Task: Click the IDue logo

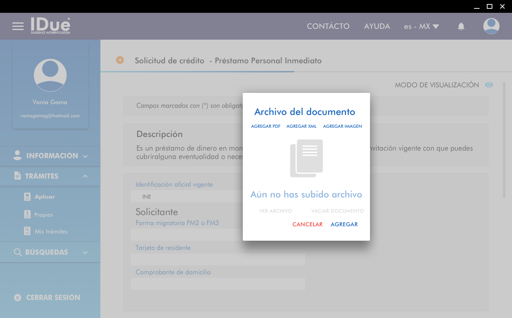Action: (50, 26)
